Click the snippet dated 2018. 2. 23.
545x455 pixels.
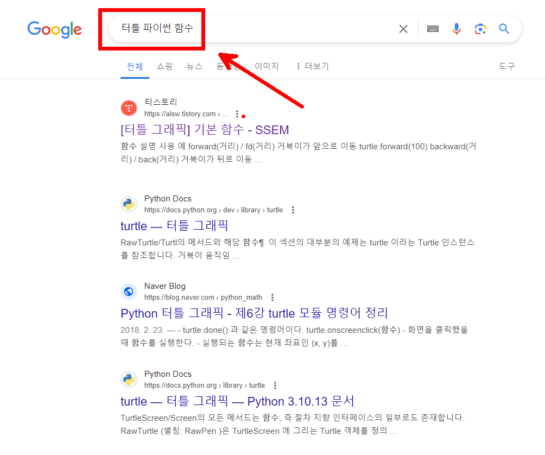point(294,337)
